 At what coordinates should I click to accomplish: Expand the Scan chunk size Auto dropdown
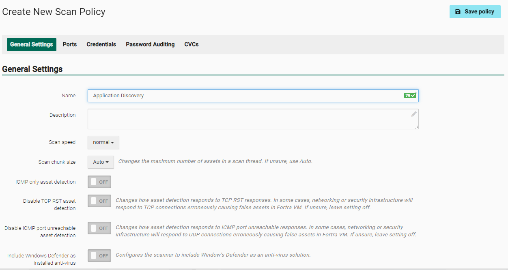(x=101, y=162)
